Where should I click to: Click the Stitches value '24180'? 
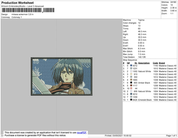(x=173, y=2)
